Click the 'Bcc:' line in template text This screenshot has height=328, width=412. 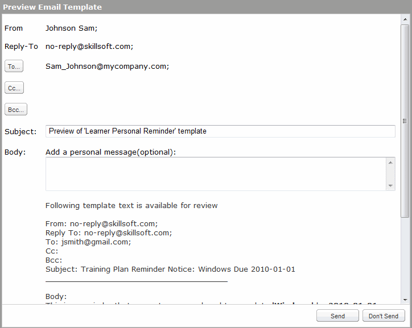pos(54,260)
